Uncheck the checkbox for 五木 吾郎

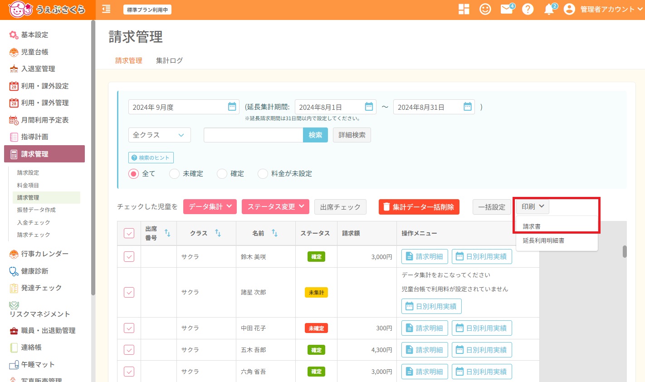tap(129, 350)
